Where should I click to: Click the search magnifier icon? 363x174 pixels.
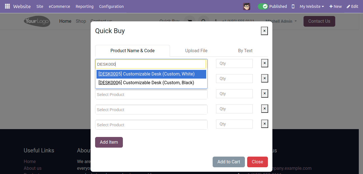pos(204,21)
